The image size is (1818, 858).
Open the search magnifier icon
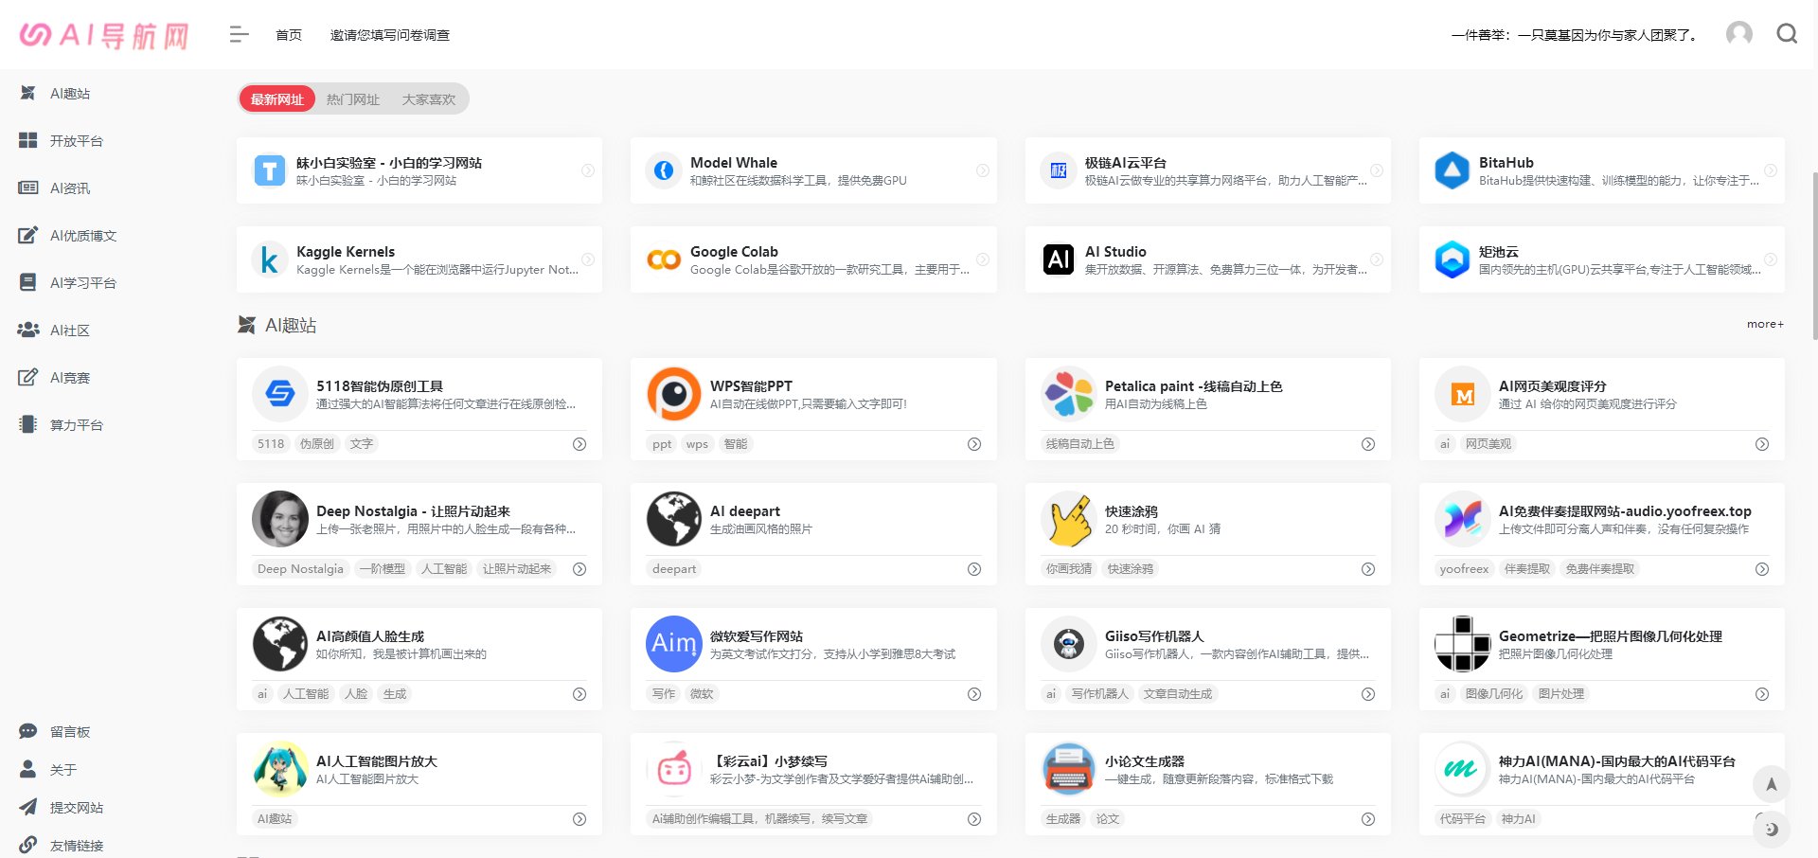click(x=1787, y=34)
